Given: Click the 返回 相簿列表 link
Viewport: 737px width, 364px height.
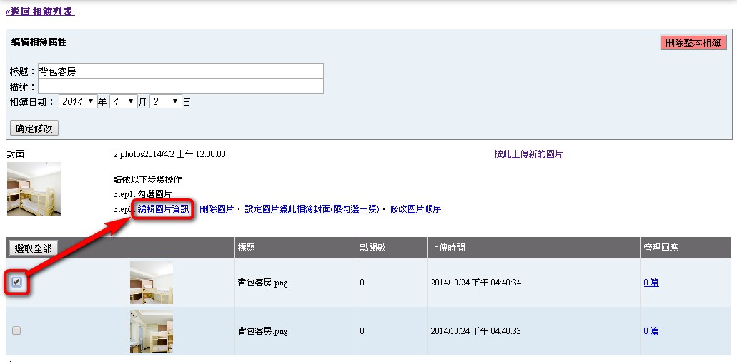Looking at the screenshot, I should pyautogui.click(x=39, y=11).
